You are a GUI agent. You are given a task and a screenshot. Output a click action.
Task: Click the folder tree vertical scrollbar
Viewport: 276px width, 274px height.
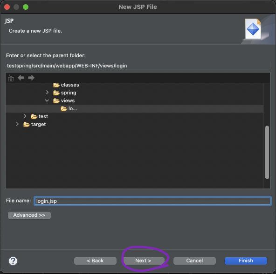[x=267, y=152]
